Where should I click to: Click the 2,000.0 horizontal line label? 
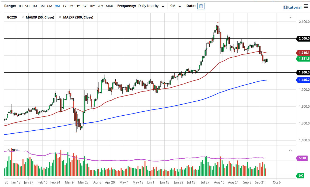[x=303, y=39]
